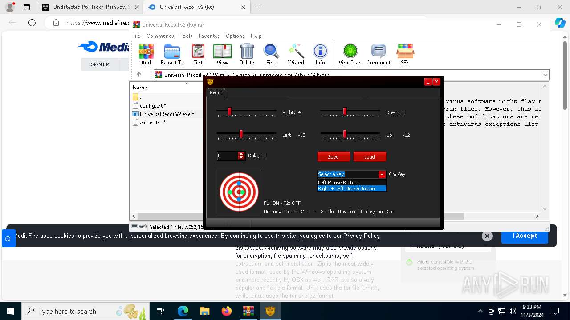
Task: Click the Delete trash icon in WinRAR
Action: click(x=247, y=54)
